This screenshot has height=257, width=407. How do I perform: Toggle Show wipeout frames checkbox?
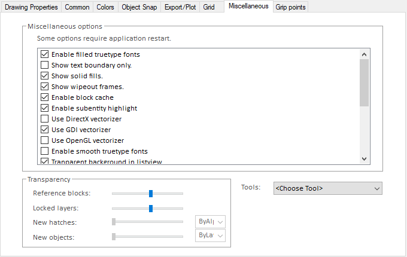44,87
